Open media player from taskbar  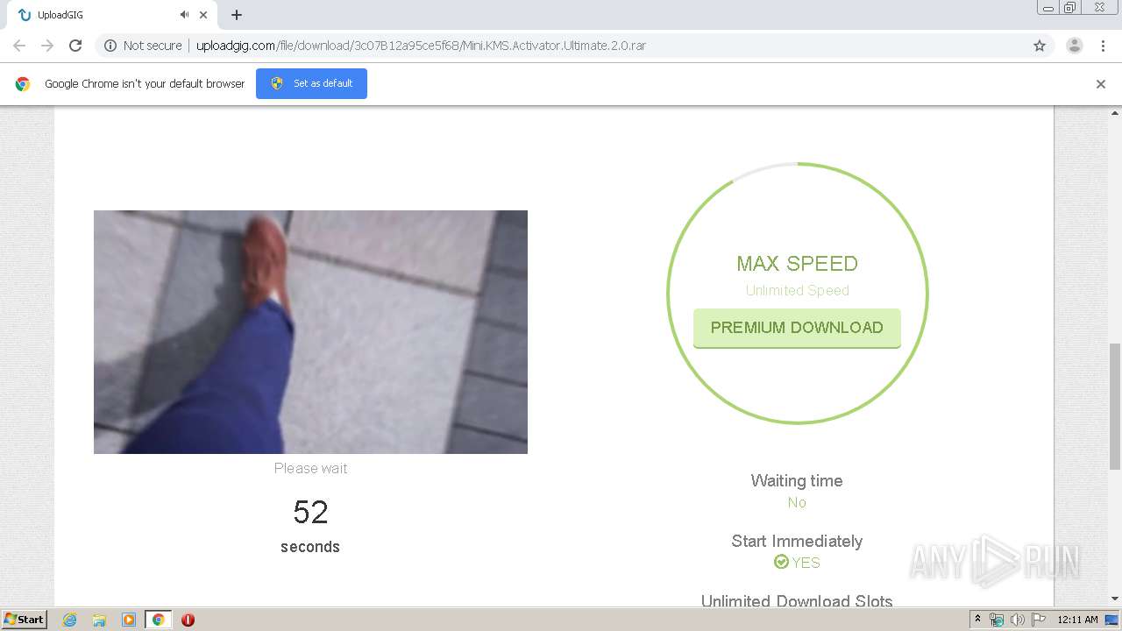[x=128, y=620]
